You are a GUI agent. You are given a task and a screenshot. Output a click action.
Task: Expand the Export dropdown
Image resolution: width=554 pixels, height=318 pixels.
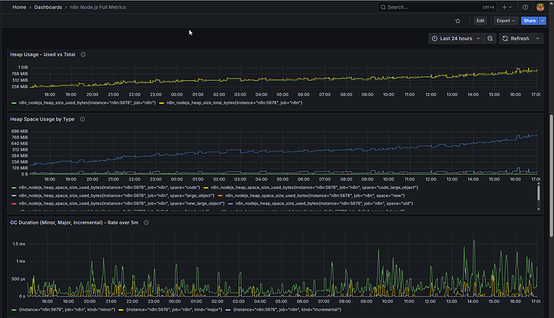506,21
